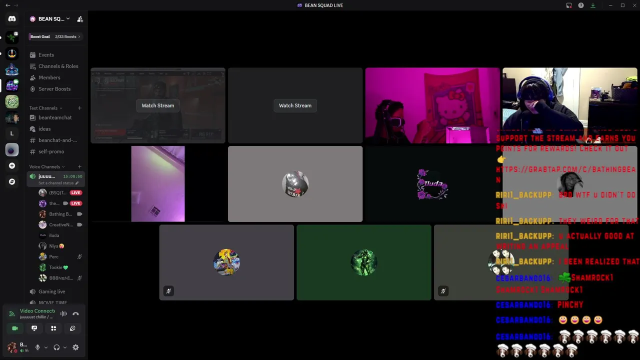Open headphone output options arrow
Viewport: 640px width, 360px height.
[x=64, y=347]
